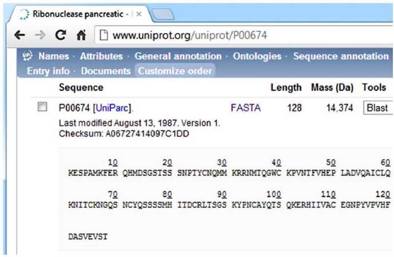Click the browser back arrow

tap(19, 35)
